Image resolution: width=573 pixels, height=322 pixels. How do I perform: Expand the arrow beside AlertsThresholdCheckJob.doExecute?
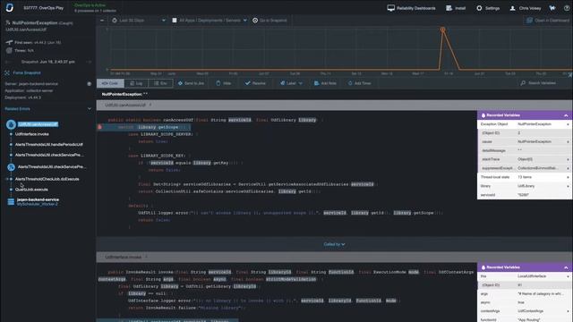point(7,179)
